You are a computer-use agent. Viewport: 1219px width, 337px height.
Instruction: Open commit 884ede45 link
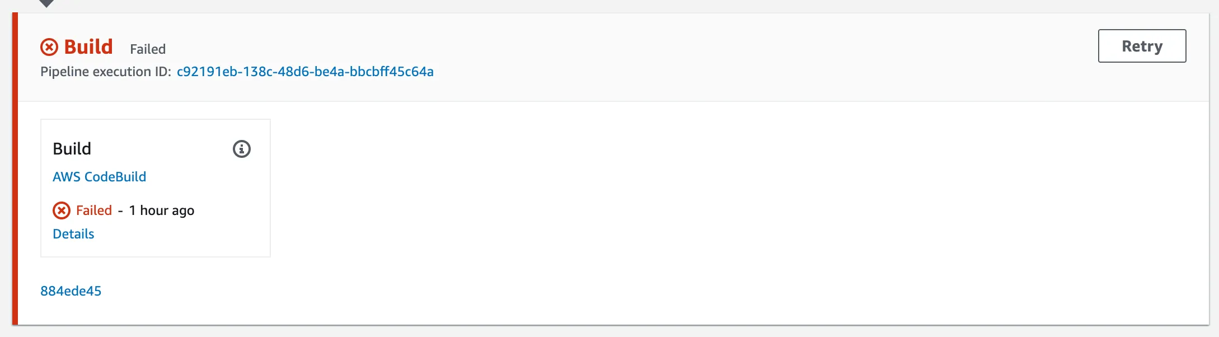pos(71,291)
